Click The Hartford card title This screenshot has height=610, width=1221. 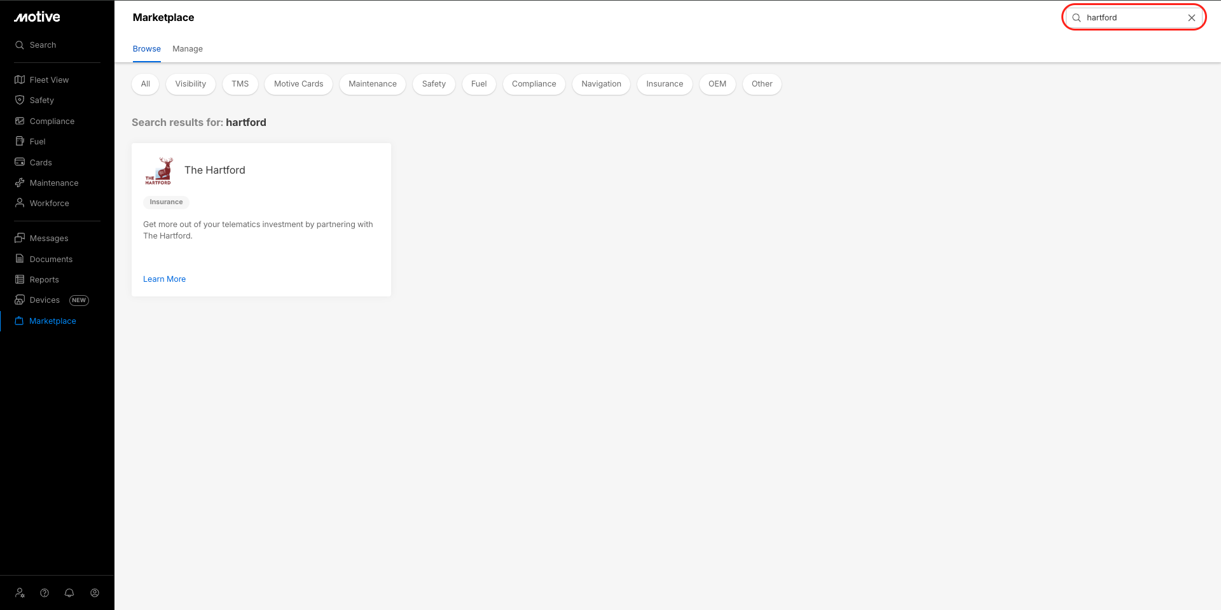click(215, 170)
